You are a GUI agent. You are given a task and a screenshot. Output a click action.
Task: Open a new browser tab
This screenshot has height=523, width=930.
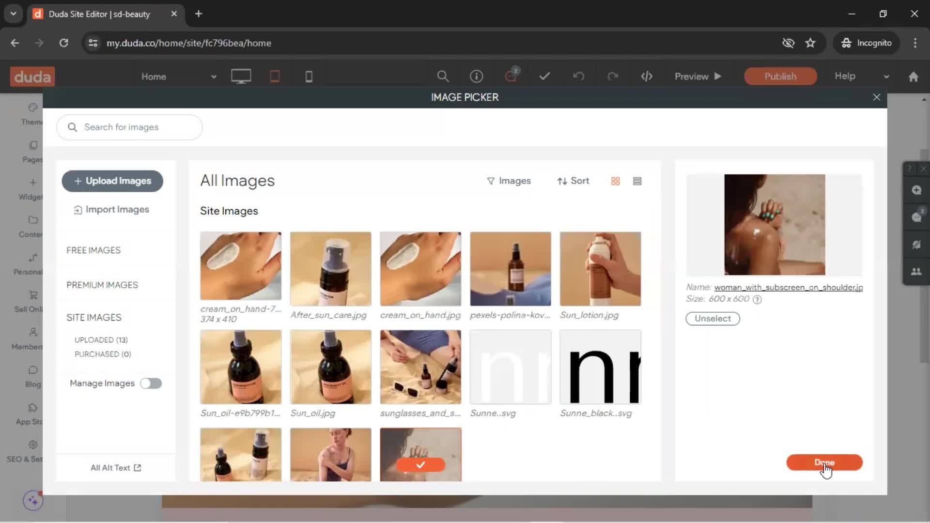pyautogui.click(x=199, y=14)
